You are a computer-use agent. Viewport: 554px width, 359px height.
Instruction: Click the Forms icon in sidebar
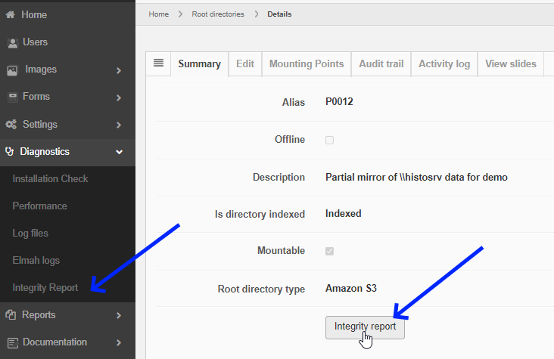pyautogui.click(x=12, y=97)
